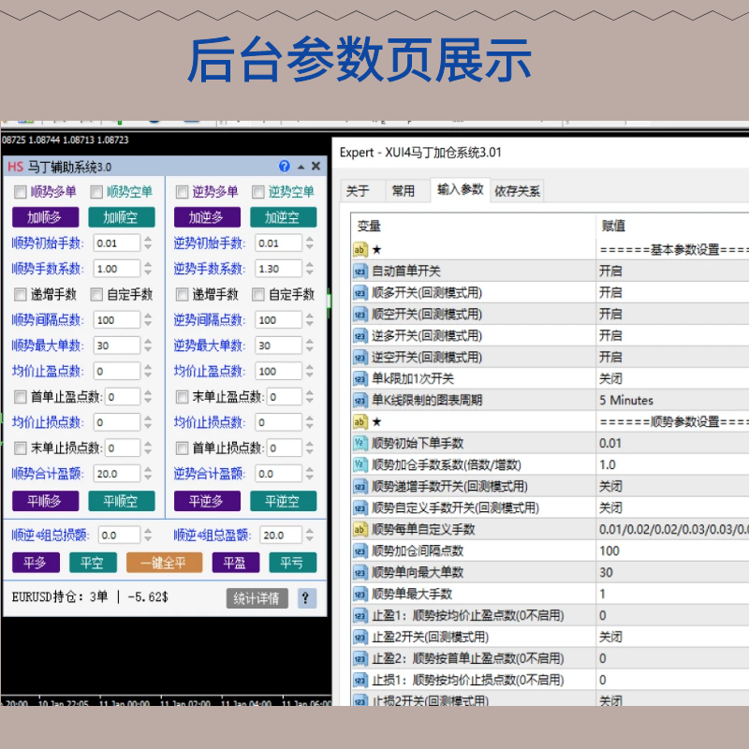Click the blue help icon in panel title bar

coord(285,167)
